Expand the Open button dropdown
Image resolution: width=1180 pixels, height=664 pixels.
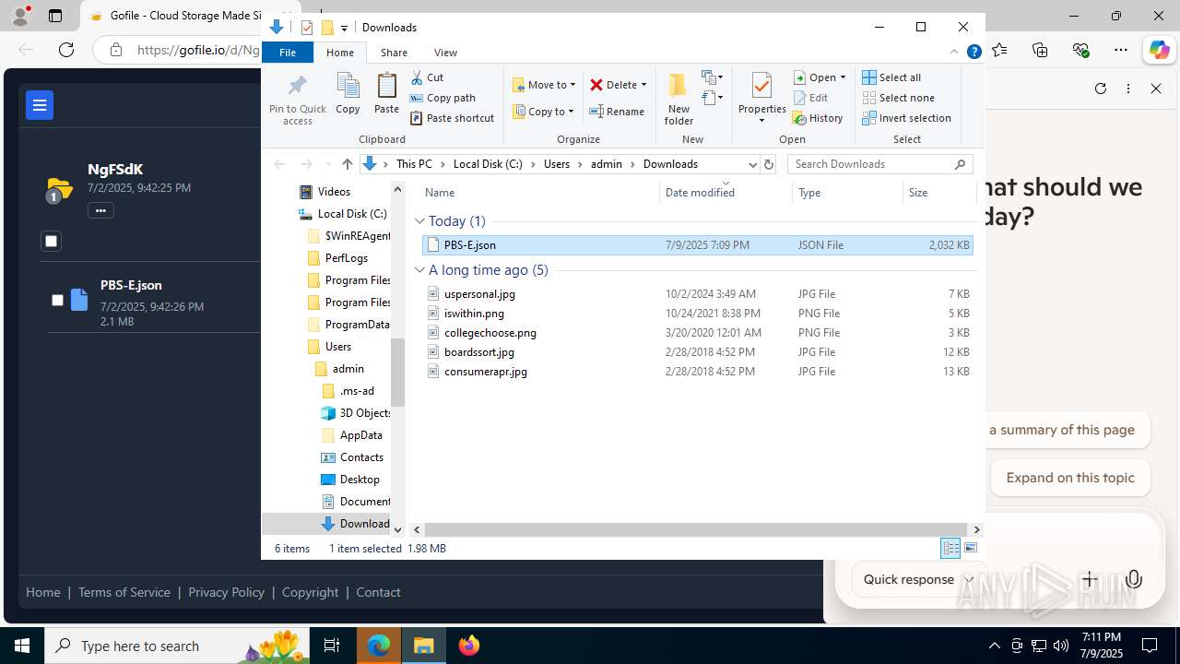(x=842, y=77)
